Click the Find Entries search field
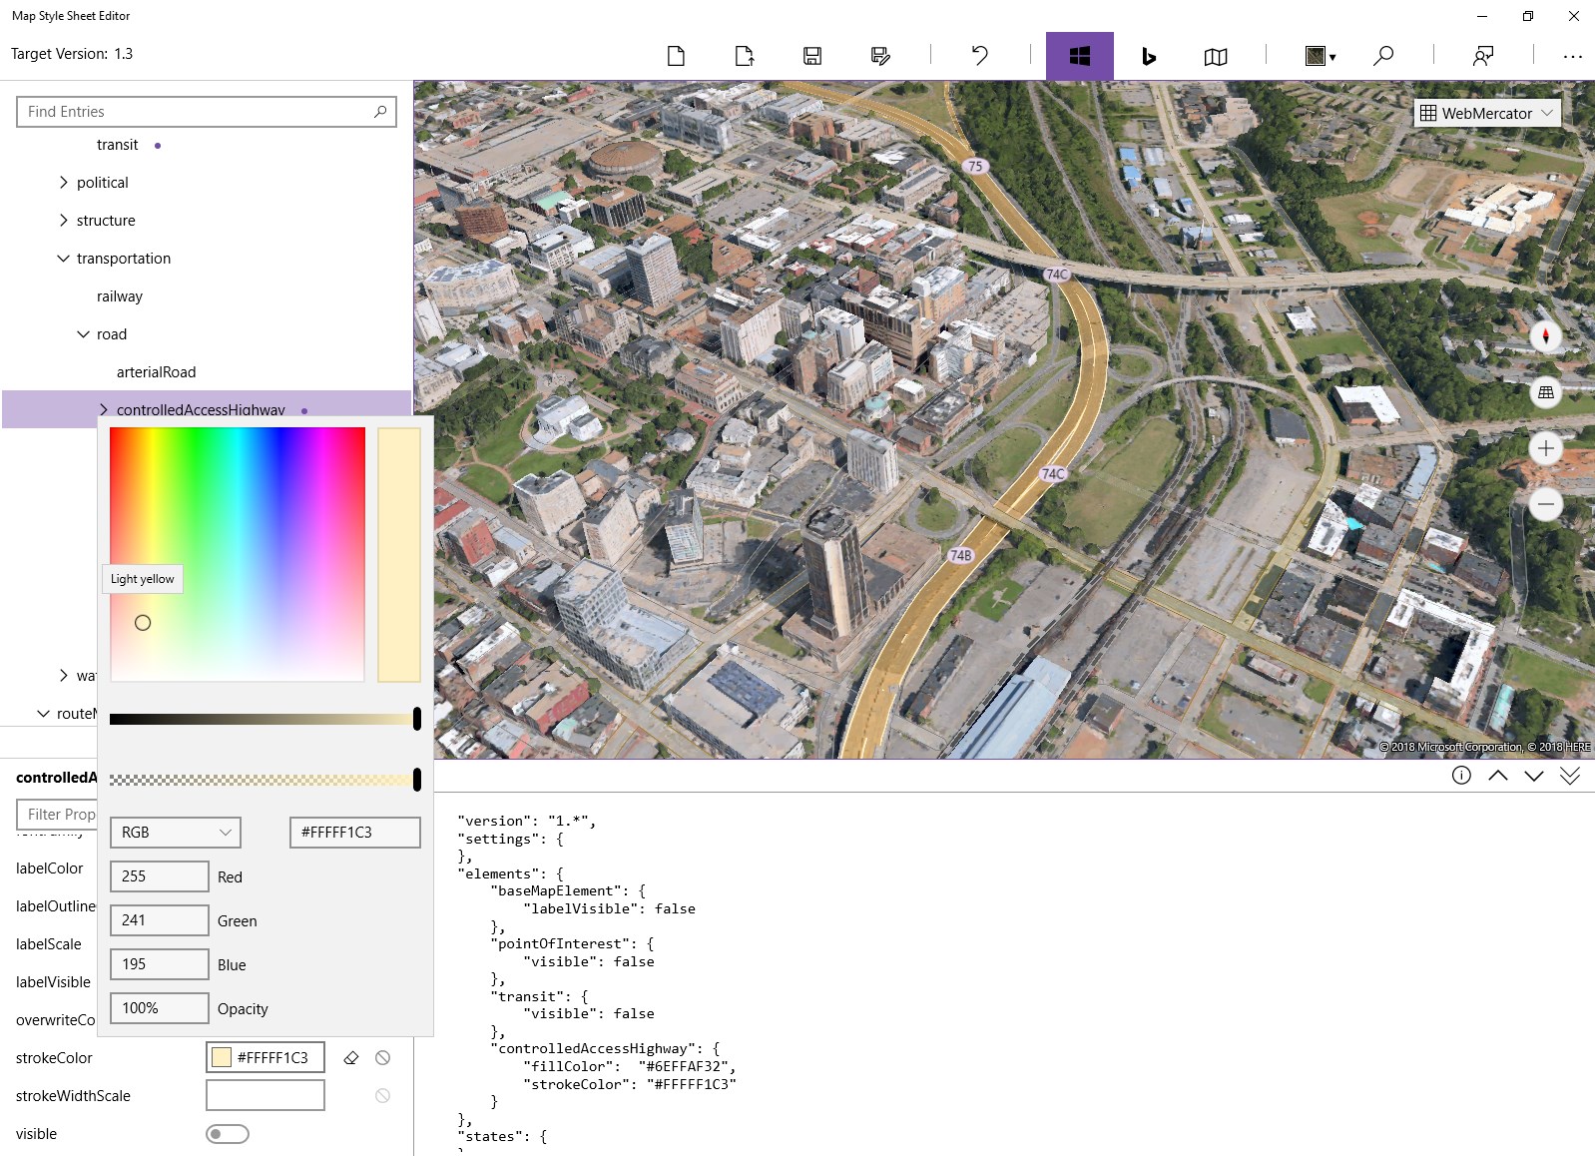Screen dimensions: 1595x1156 pyautogui.click(x=197, y=112)
